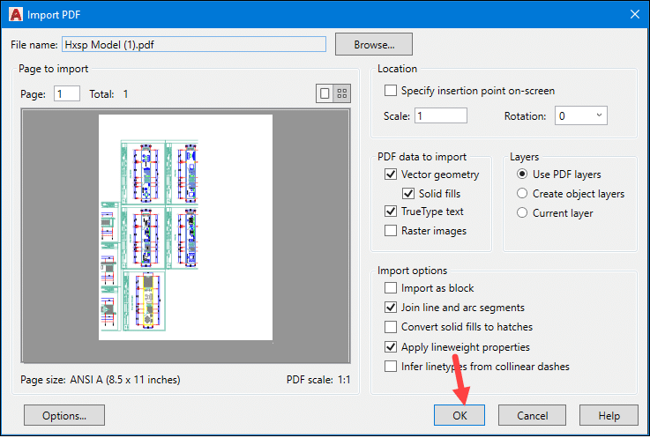The image size is (650, 438).
Task: Enable Raster images import
Action: (391, 231)
